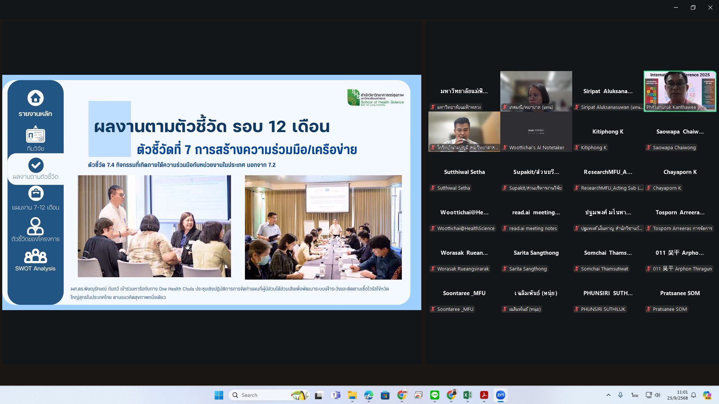Toggle microphone in system tray
This screenshot has height=404, width=719.
620,395
